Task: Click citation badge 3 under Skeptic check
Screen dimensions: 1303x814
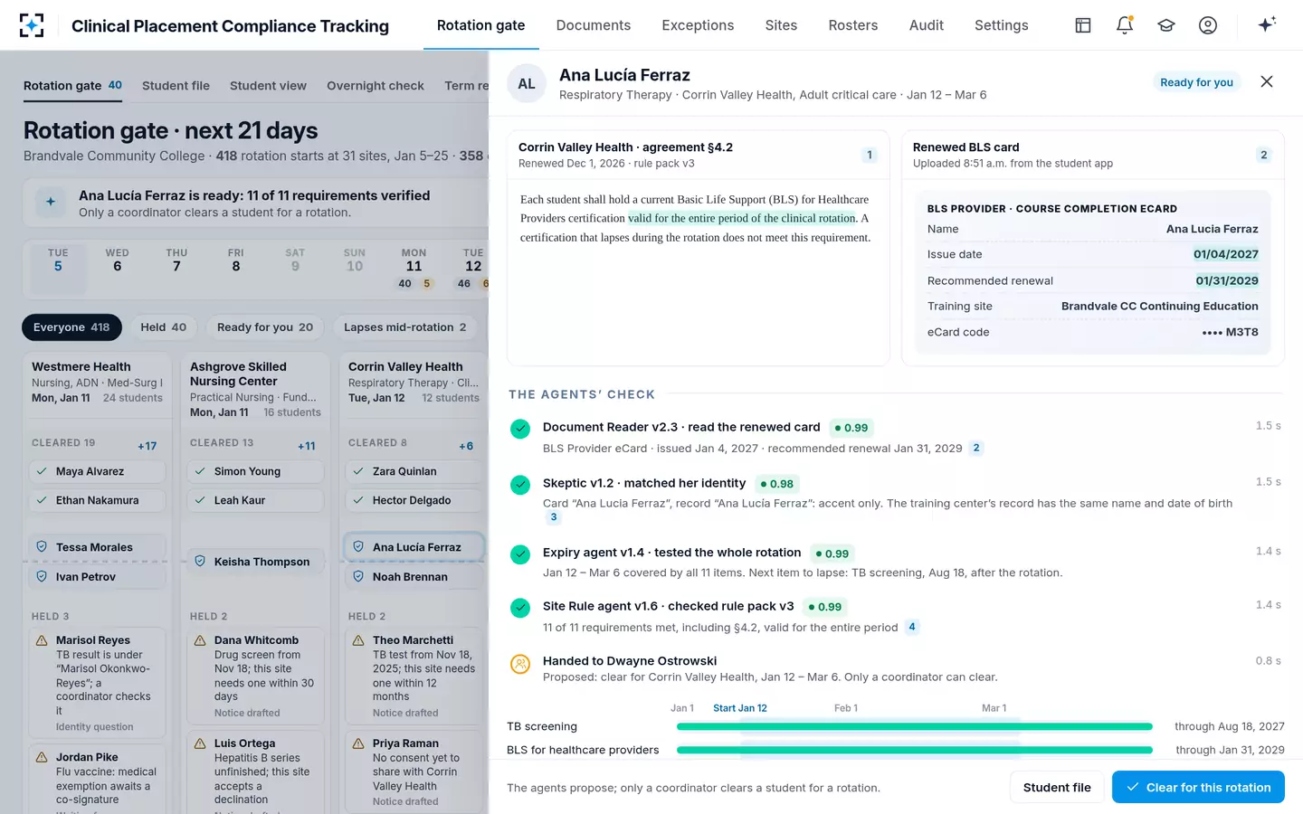Action: point(554,517)
